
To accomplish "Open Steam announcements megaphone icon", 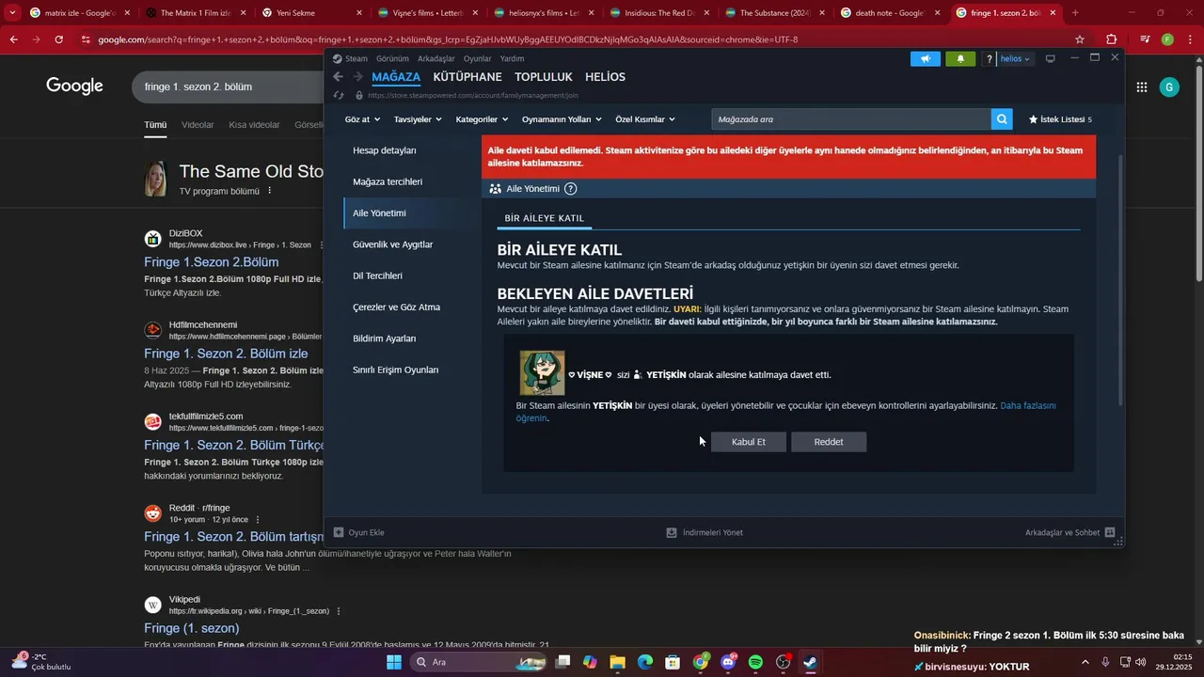I will tap(926, 58).
